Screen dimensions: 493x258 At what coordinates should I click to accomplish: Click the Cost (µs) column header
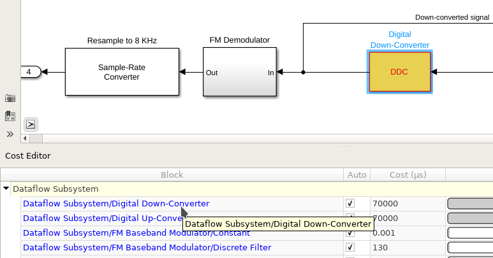[408, 175]
